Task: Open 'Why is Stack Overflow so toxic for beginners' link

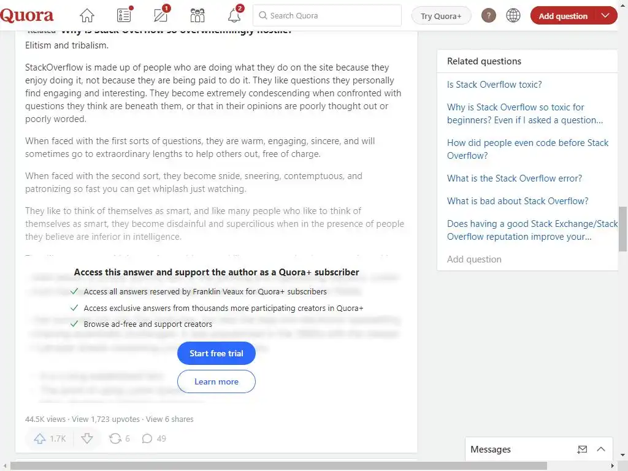Action: click(525, 113)
